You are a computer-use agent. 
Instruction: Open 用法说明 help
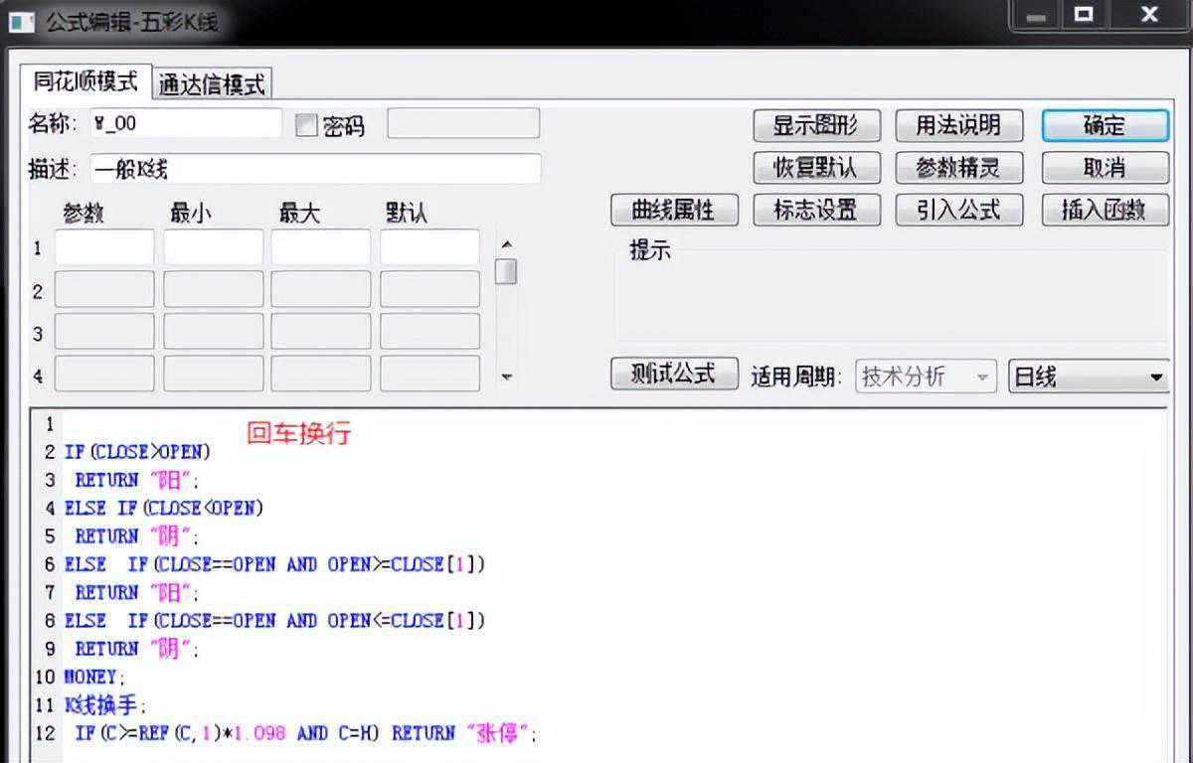tap(957, 126)
